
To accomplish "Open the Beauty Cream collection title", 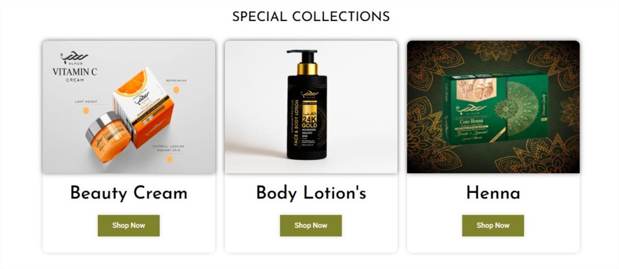I will pyautogui.click(x=129, y=193).
